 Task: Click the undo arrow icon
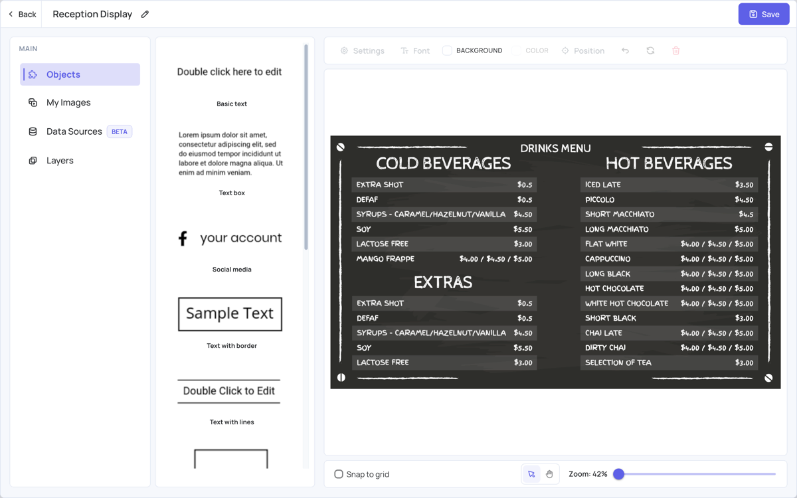coord(625,50)
